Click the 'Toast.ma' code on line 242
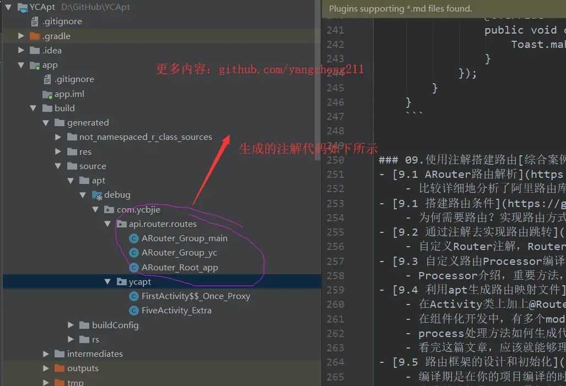 point(538,45)
